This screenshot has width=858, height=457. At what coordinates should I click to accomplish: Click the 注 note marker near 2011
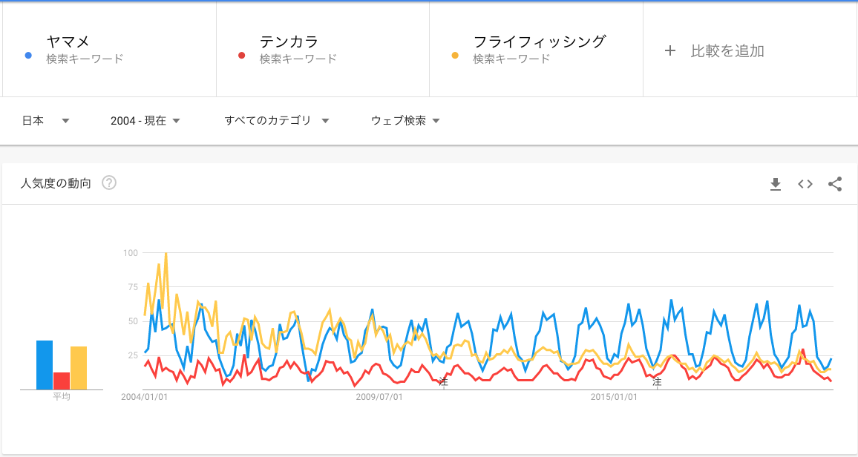click(x=443, y=381)
